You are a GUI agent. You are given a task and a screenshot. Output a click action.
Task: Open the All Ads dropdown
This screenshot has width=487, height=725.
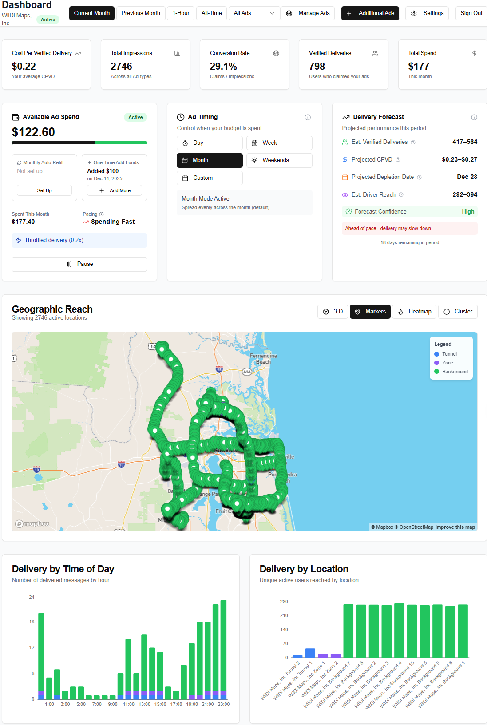[x=254, y=13]
